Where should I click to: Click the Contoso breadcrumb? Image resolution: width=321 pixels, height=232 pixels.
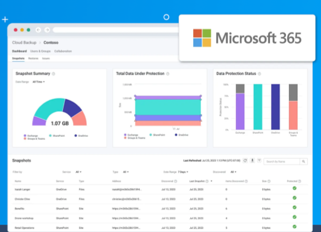pyautogui.click(x=51, y=43)
